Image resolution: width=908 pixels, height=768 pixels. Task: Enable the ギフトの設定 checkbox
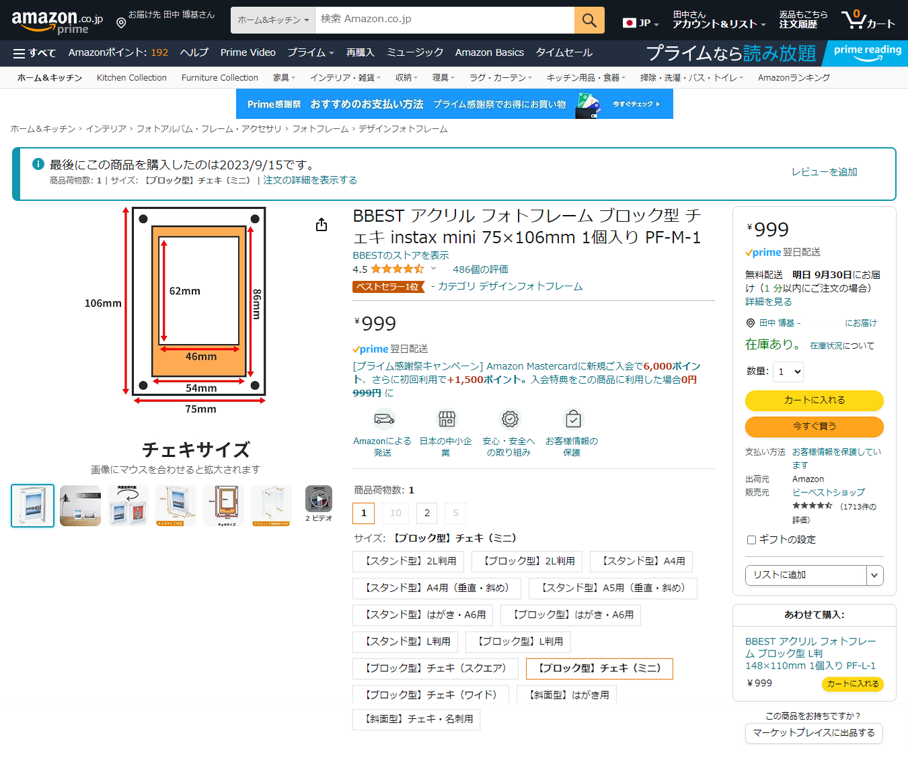(x=751, y=540)
